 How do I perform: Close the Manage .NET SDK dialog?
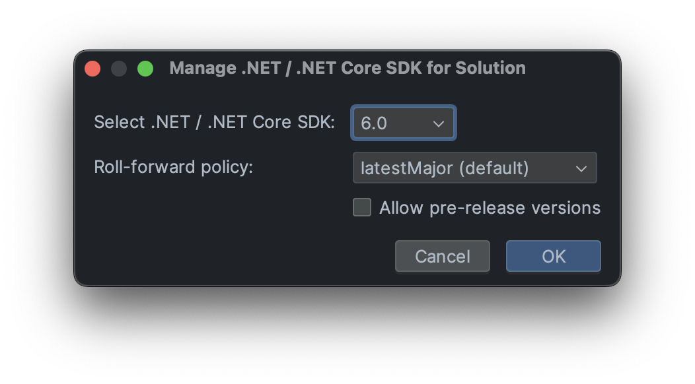point(92,69)
